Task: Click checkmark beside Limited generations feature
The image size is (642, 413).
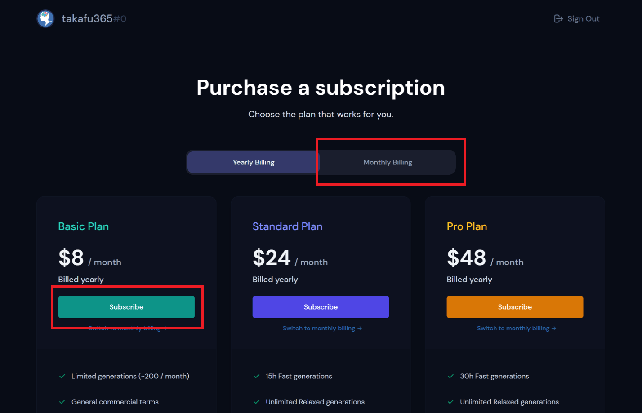Action: point(62,376)
